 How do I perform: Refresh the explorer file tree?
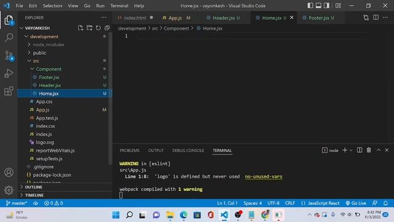98,28
